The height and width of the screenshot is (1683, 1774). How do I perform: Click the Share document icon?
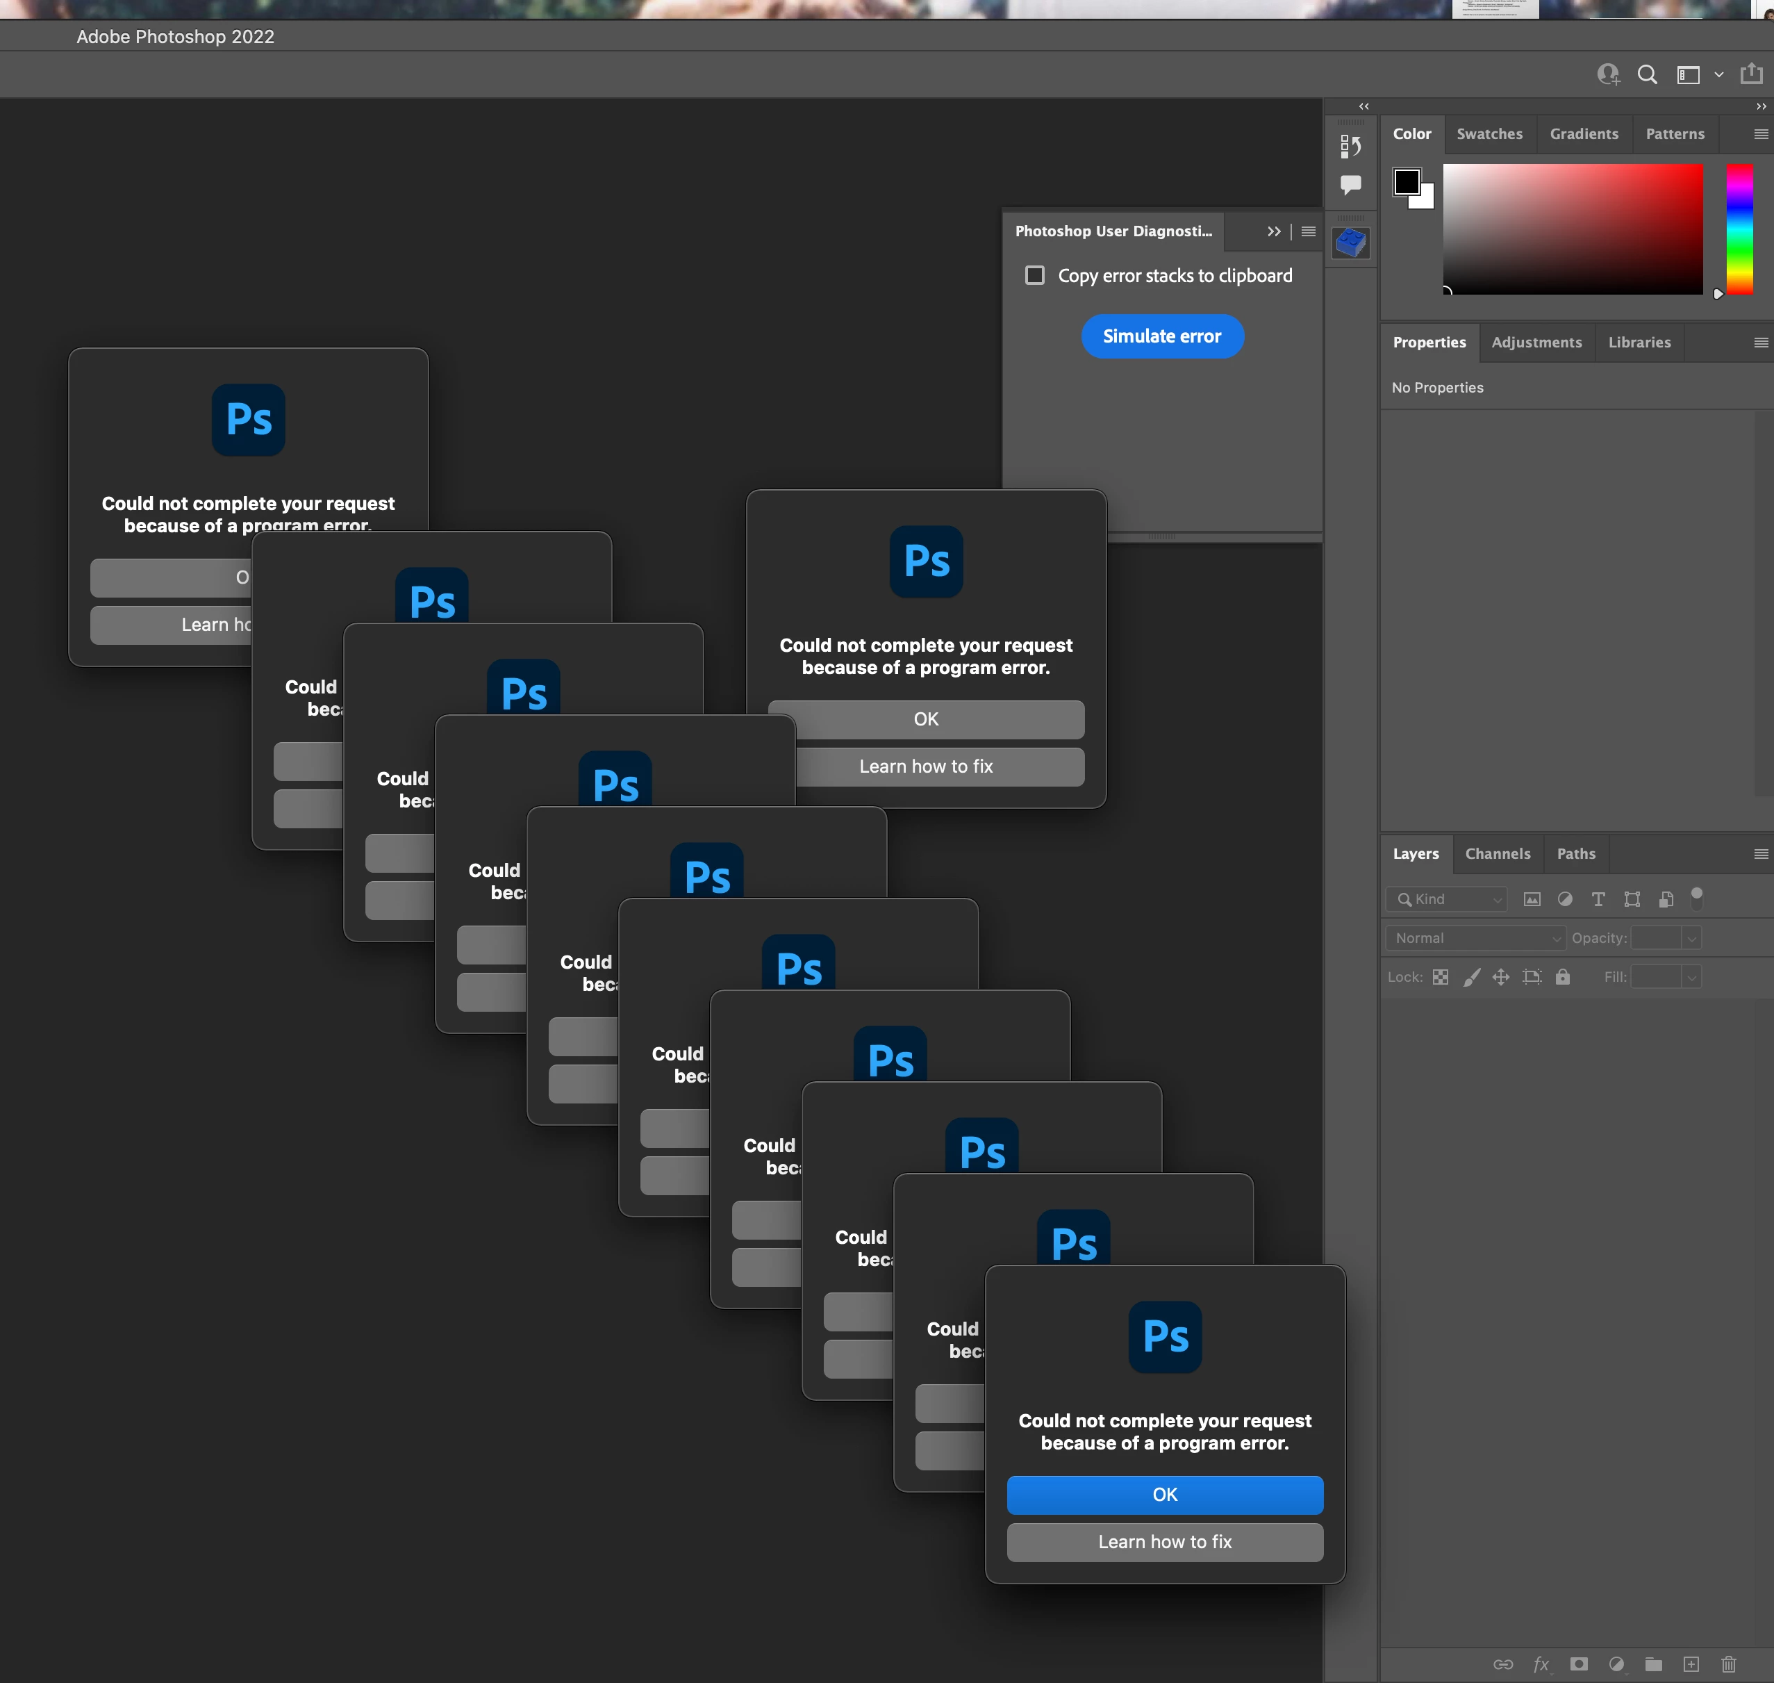tap(1750, 74)
